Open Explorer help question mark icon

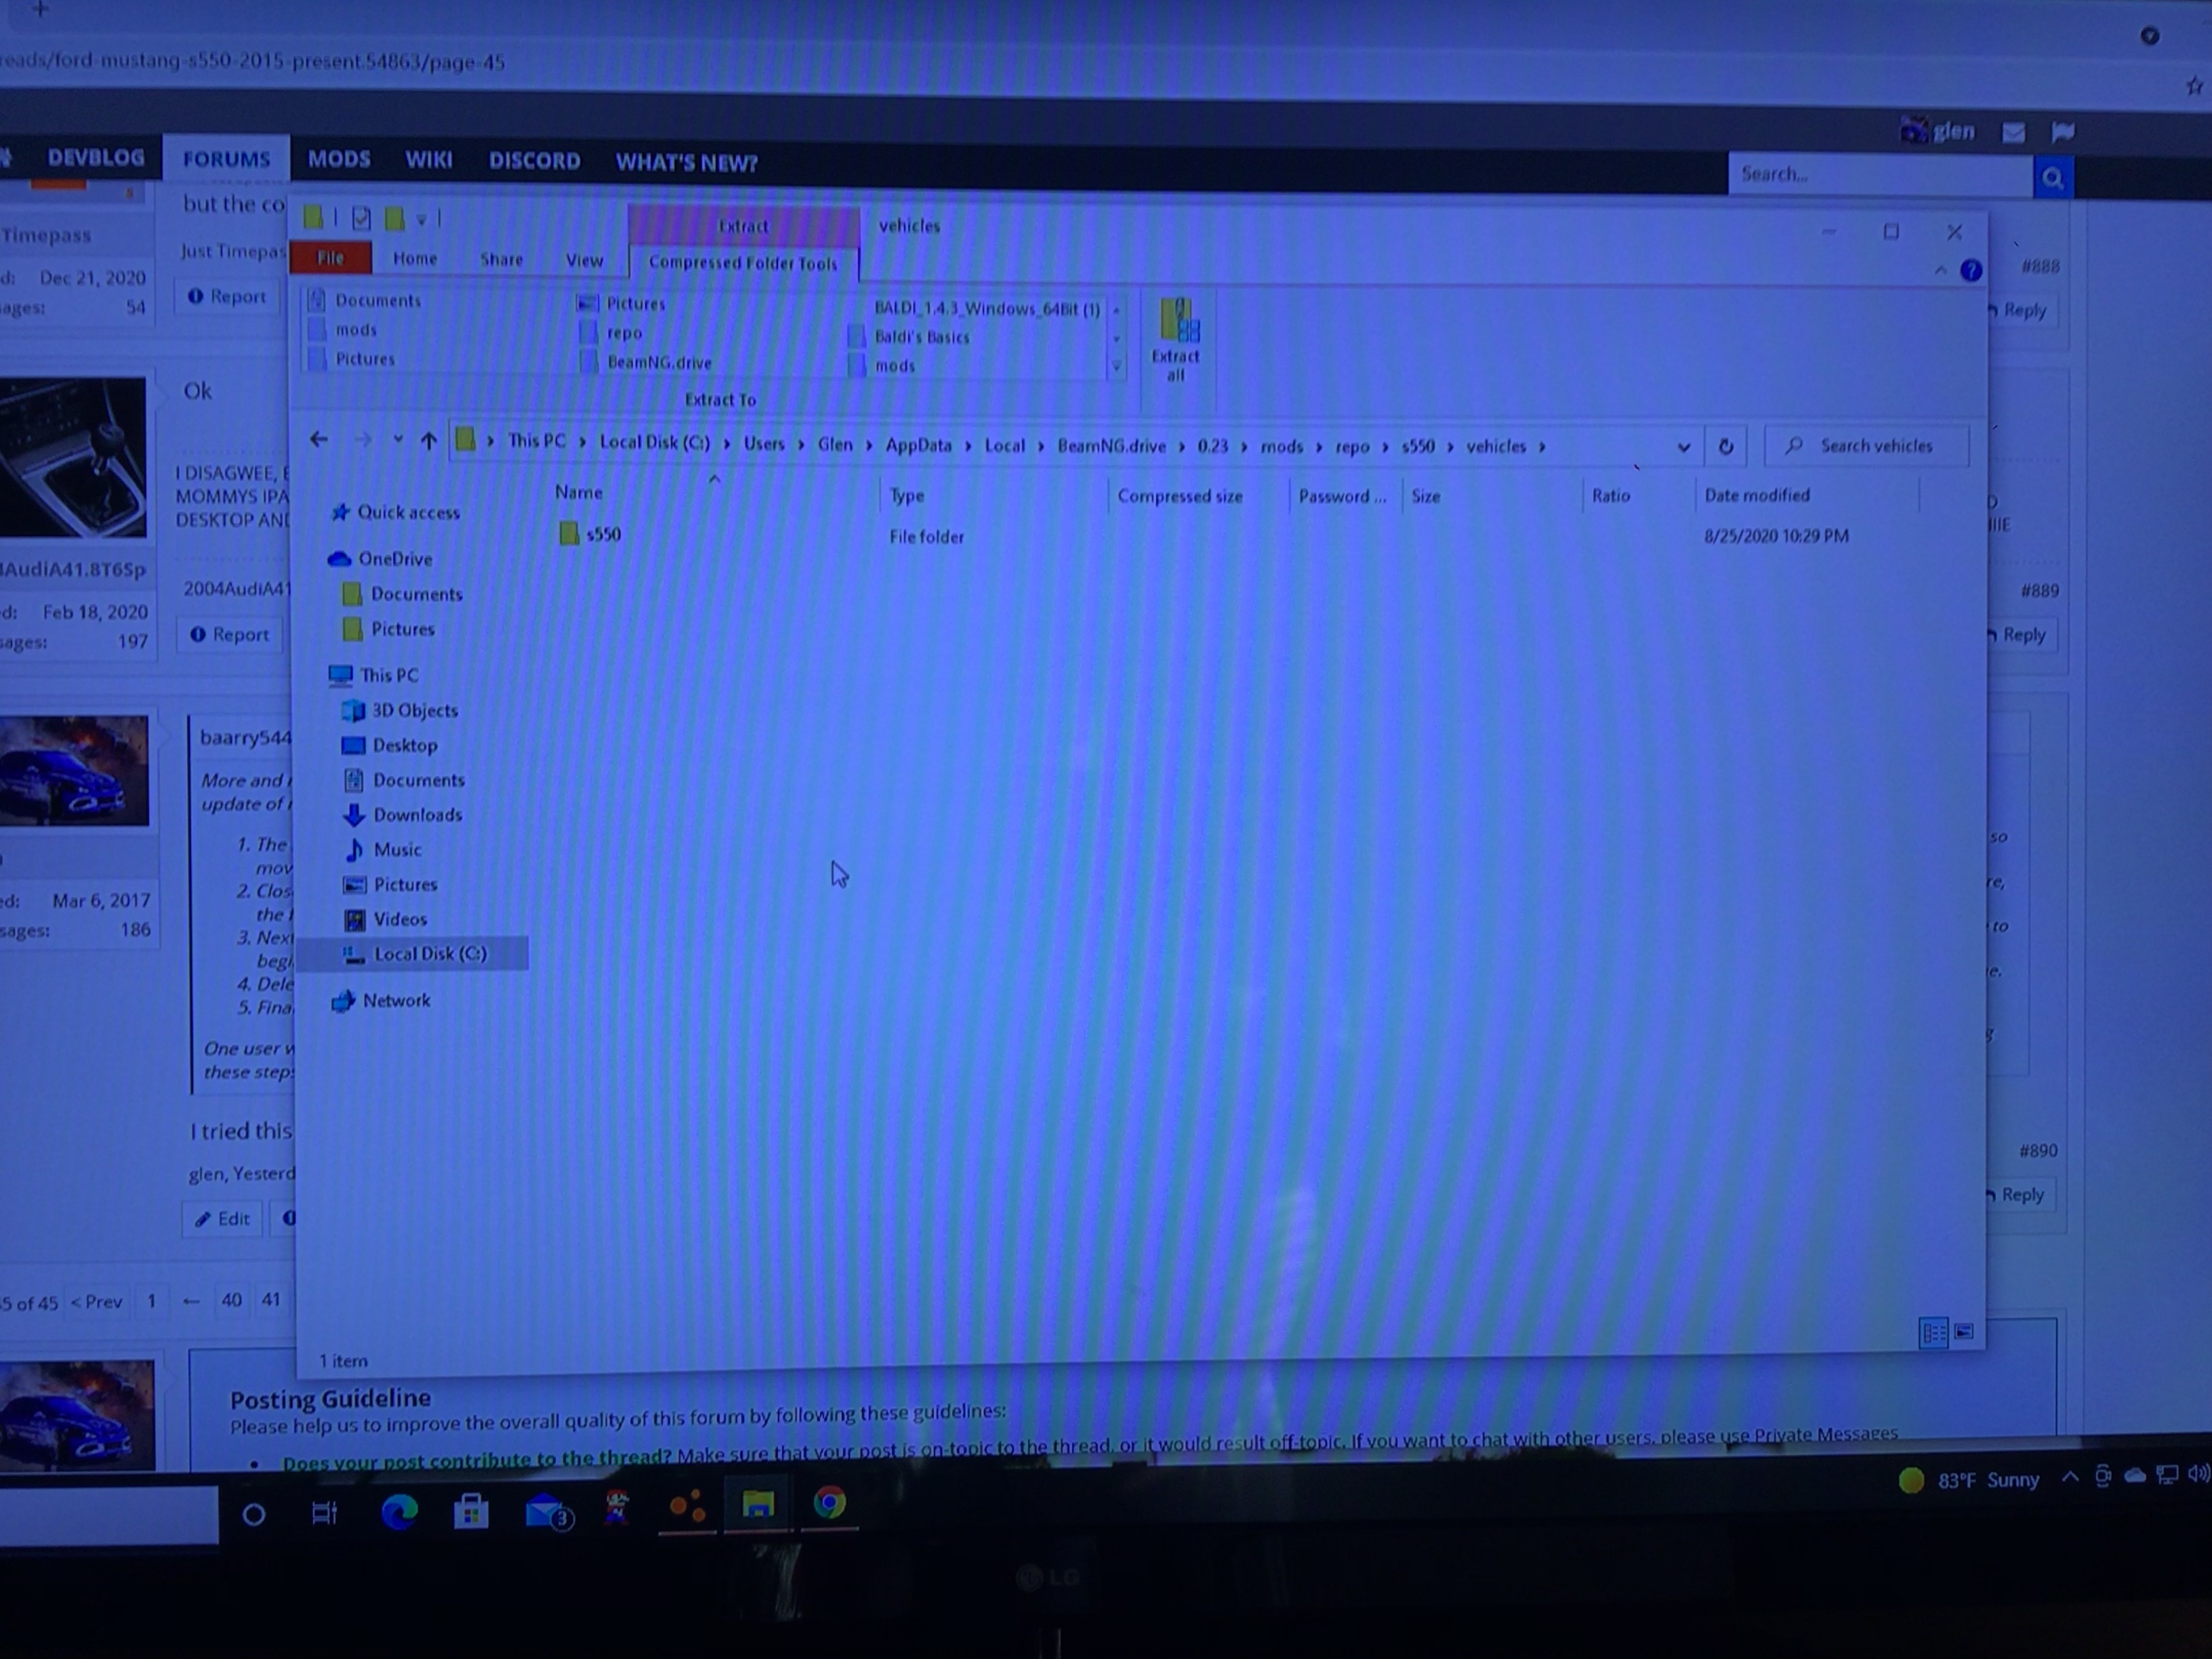click(x=1971, y=270)
